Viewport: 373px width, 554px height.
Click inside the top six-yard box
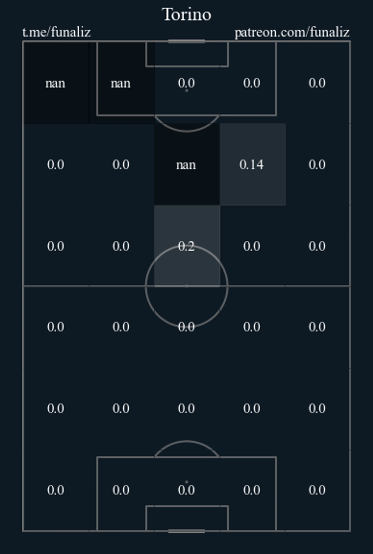(x=187, y=54)
